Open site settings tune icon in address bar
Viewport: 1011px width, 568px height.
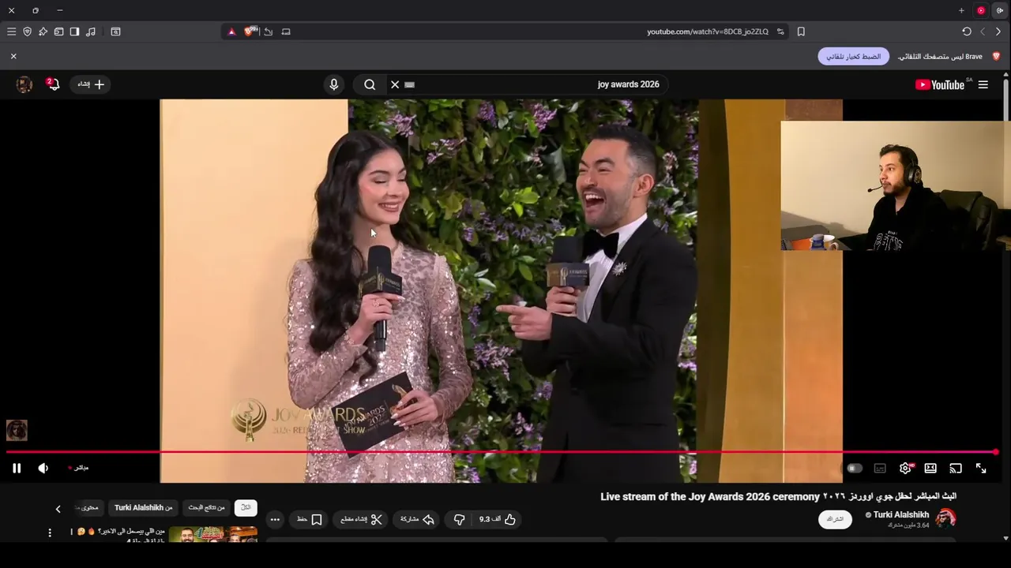(x=780, y=32)
